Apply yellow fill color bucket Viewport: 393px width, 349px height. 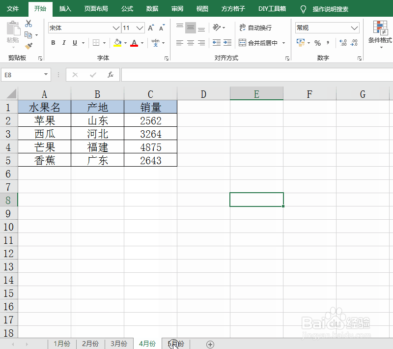[x=117, y=43]
